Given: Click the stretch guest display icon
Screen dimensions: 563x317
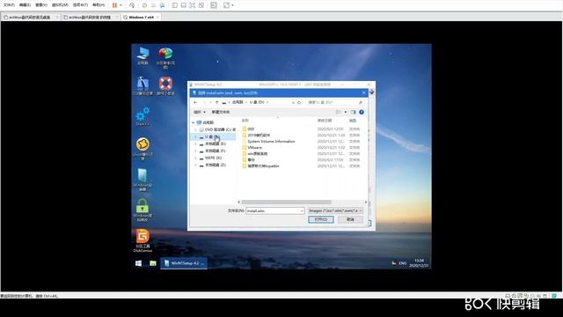Looking at the screenshot, I should (x=226, y=5).
